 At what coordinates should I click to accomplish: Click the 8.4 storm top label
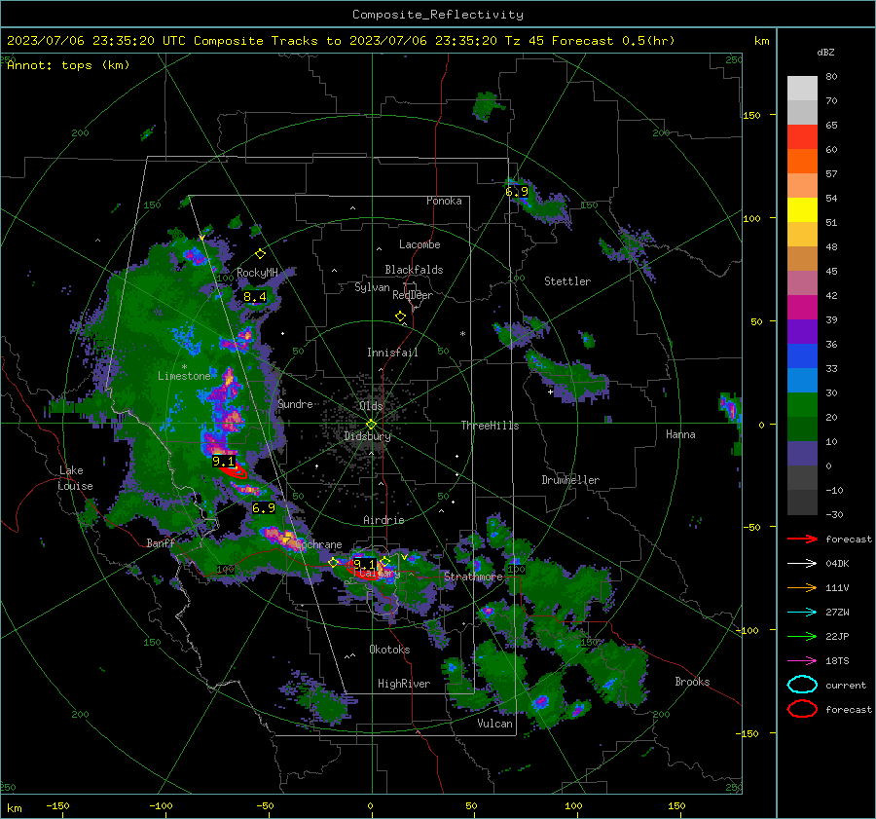(x=255, y=297)
